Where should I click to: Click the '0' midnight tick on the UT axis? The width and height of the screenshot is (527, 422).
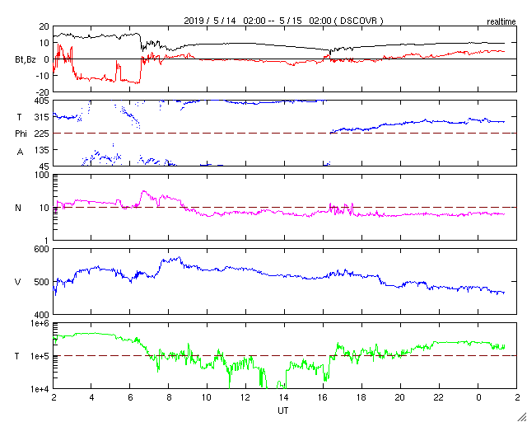(x=478, y=398)
